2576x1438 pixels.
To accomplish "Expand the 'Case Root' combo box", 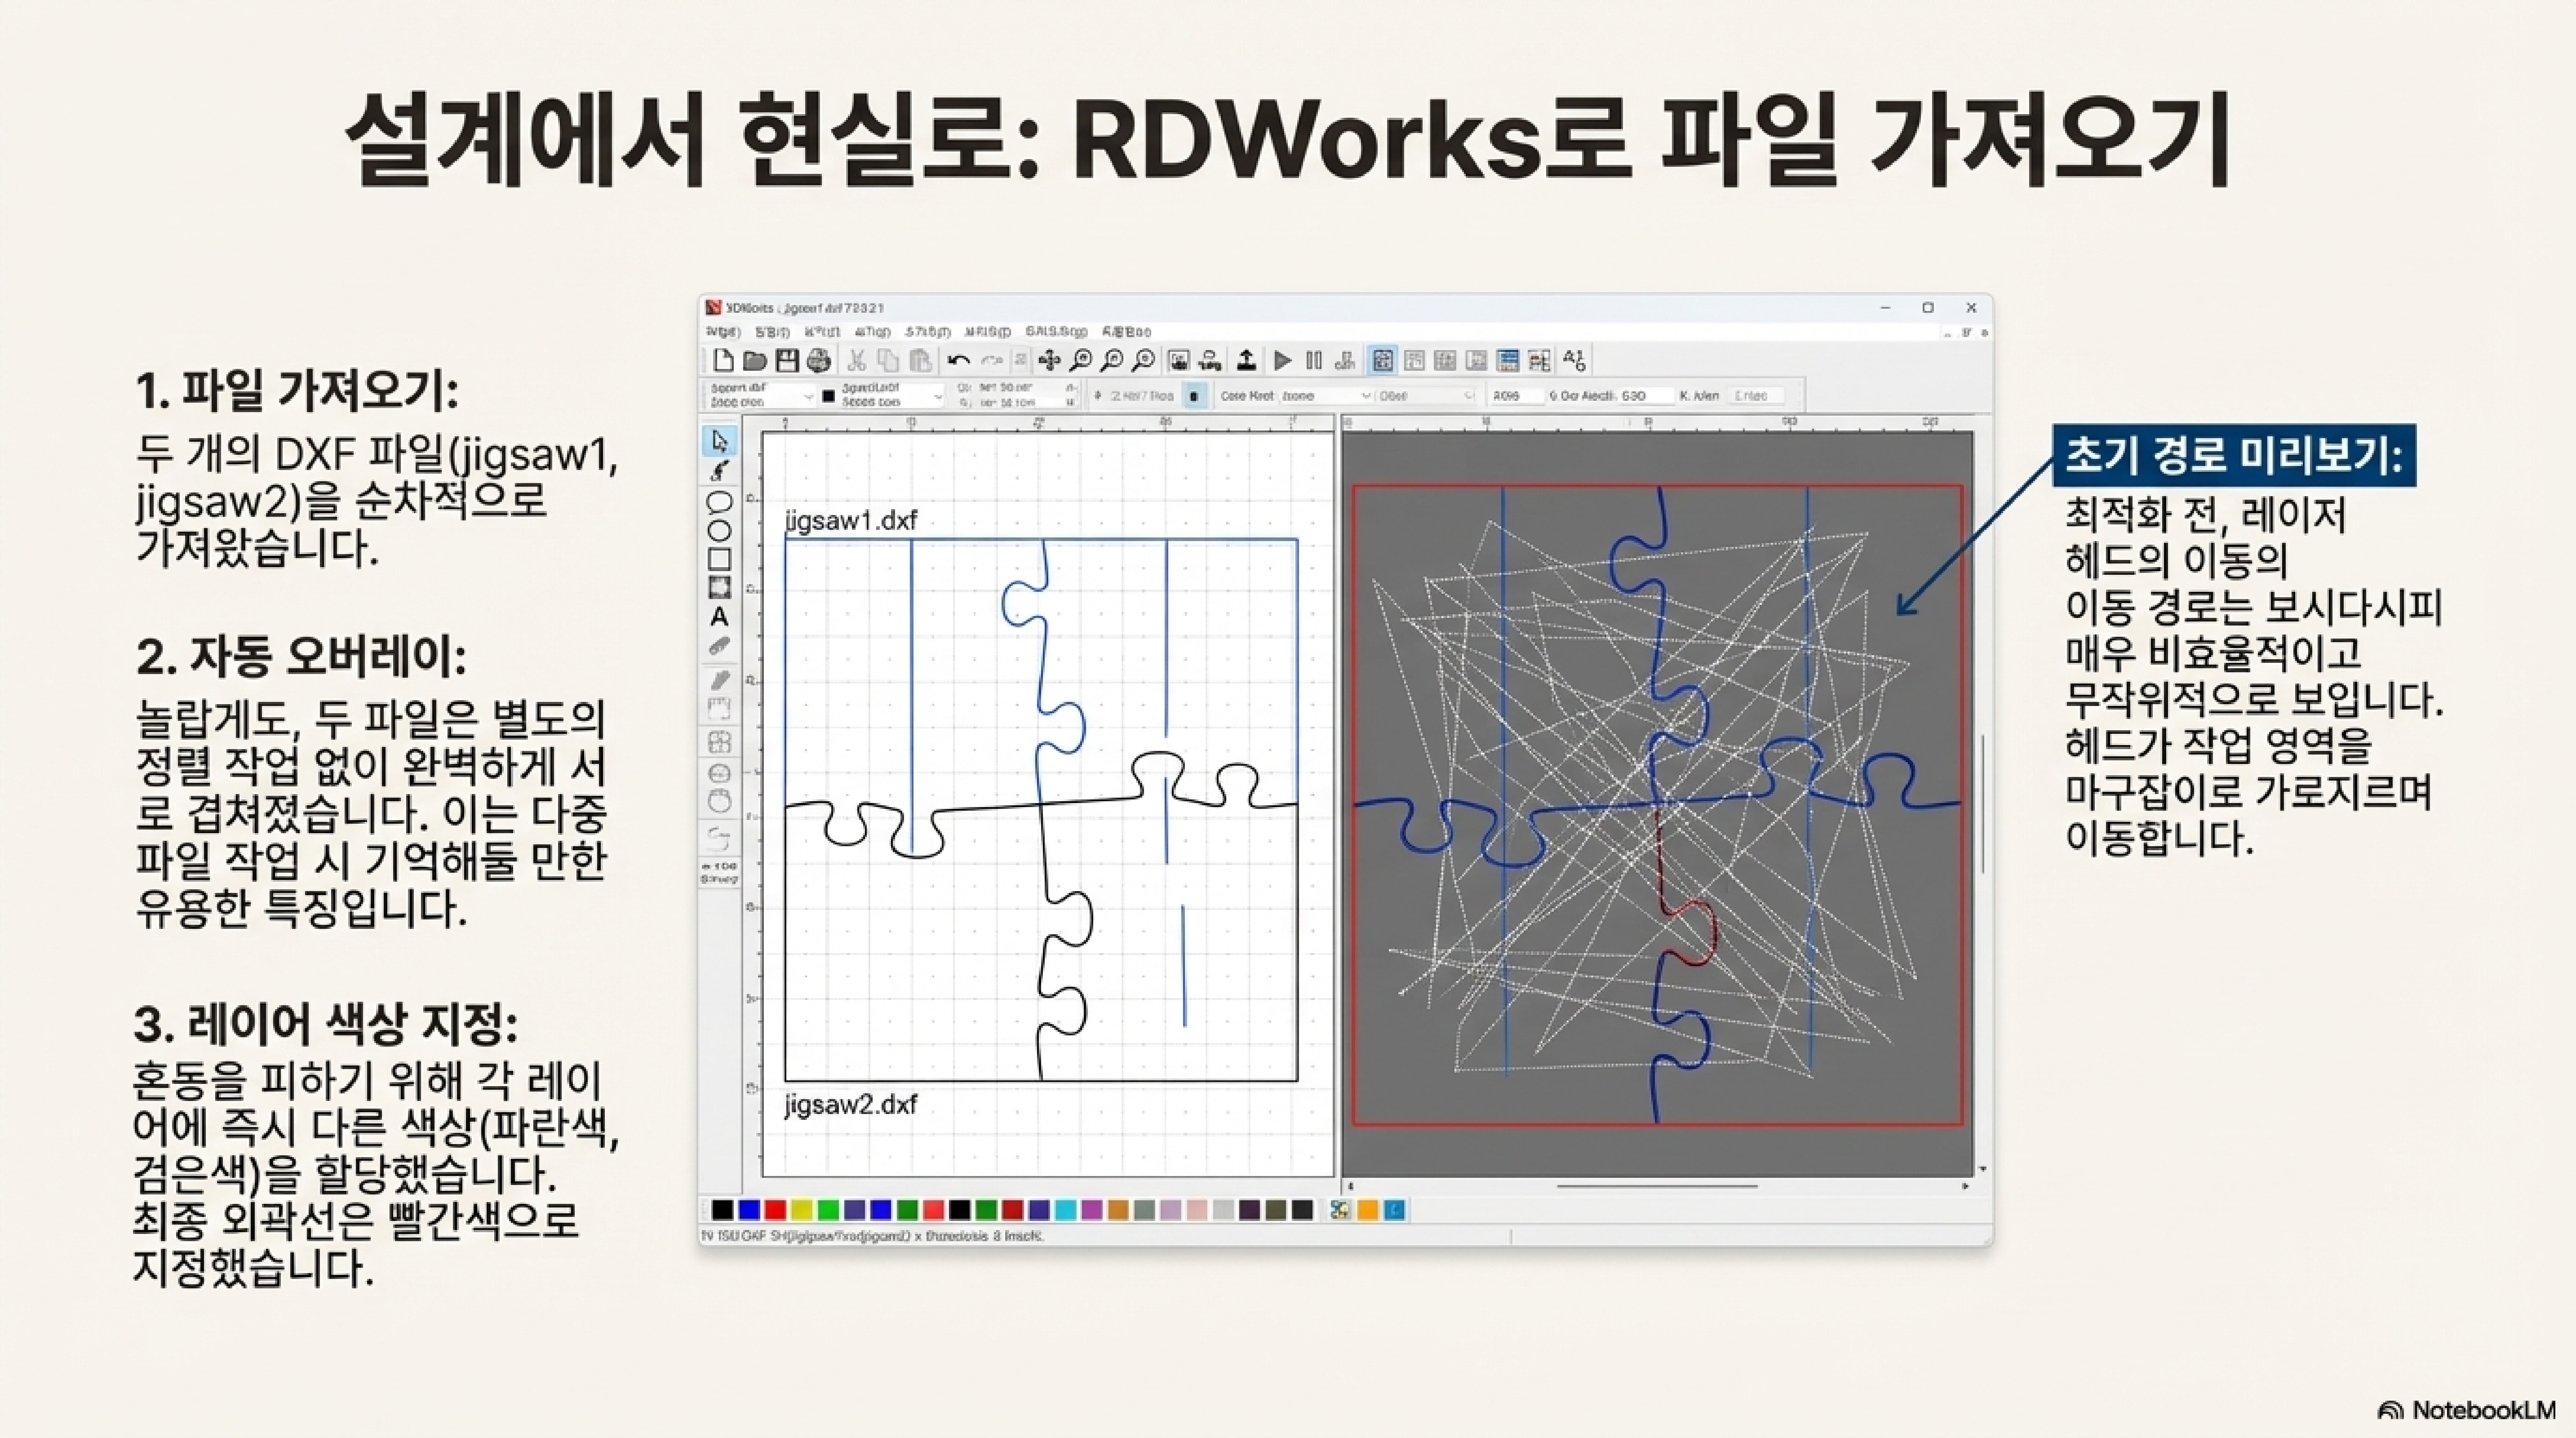I will point(1366,396).
